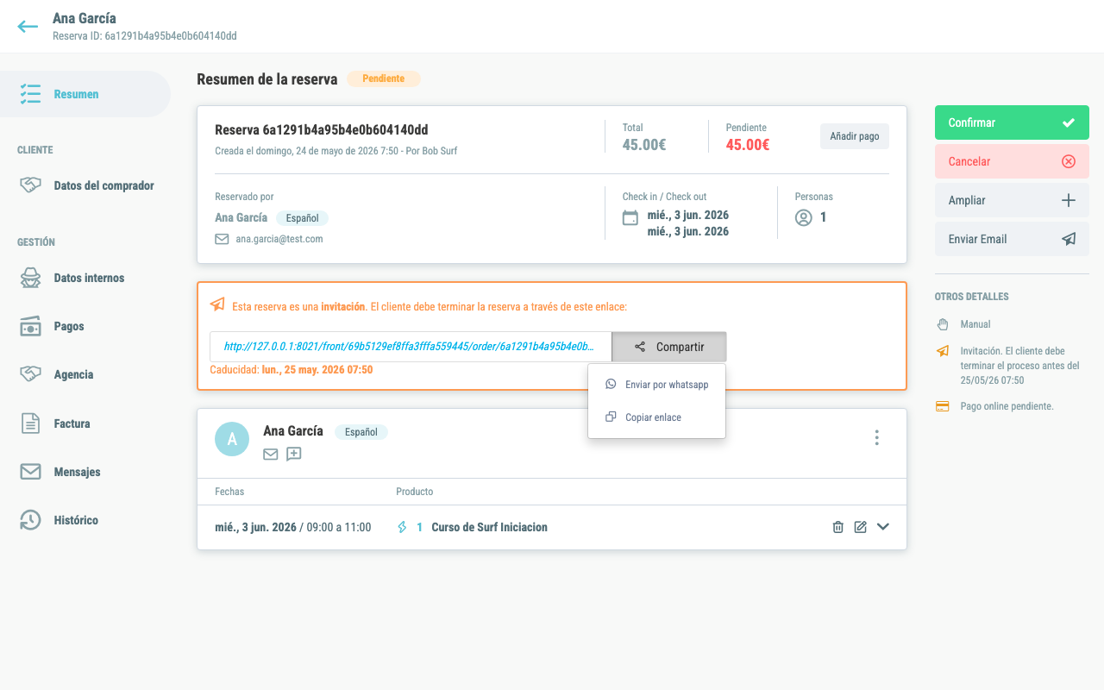This screenshot has height=690, width=1104.
Task: Click the Resumen checklist icon
Action: pos(30,94)
